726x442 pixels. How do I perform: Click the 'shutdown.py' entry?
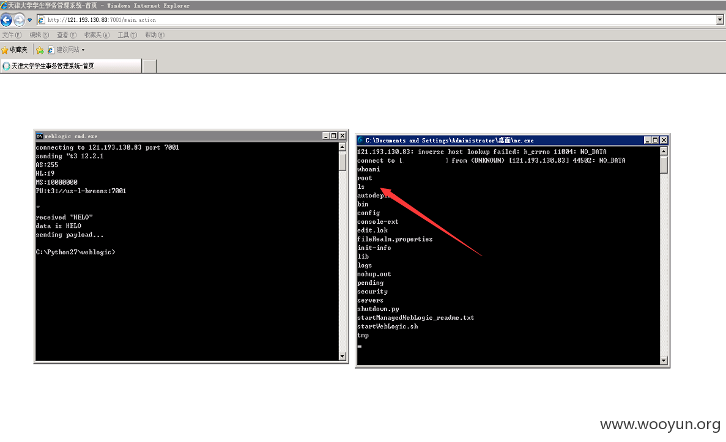click(378, 309)
